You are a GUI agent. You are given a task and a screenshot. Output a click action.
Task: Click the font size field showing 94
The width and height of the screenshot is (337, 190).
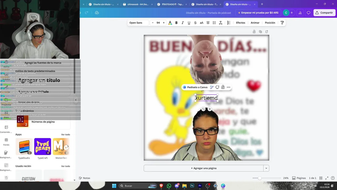pyautogui.click(x=158, y=23)
